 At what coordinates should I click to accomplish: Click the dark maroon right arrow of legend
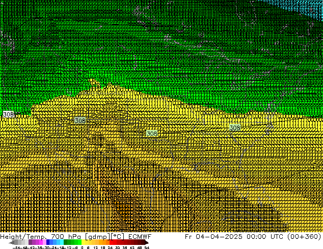[x=147, y=243]
